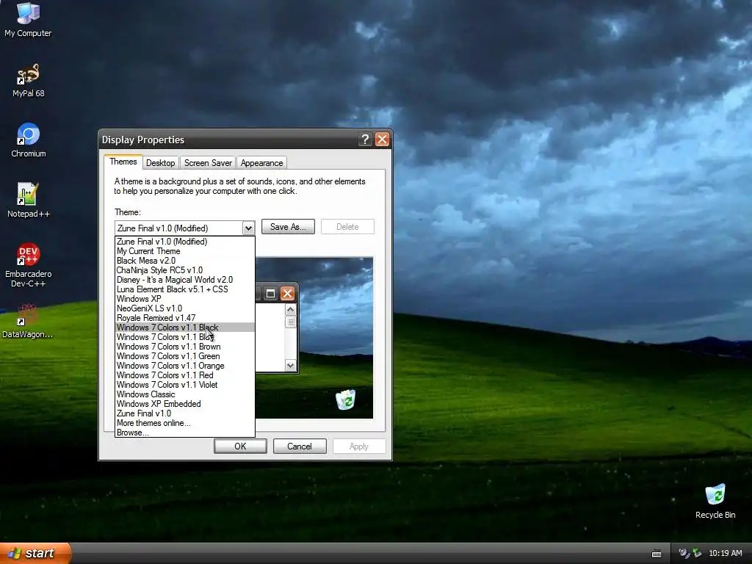Click the OK button
This screenshot has width=752, height=564.
click(240, 446)
